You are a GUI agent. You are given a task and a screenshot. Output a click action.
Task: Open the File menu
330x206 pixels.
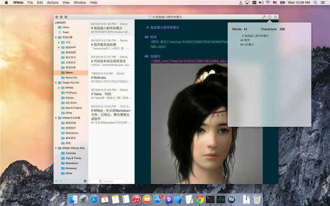tap(30, 3)
